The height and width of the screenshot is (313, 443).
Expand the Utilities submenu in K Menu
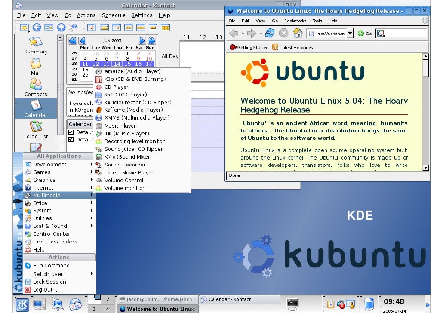(59, 218)
